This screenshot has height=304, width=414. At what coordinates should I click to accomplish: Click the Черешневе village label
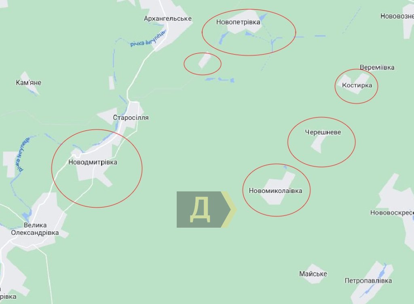coord(323,132)
